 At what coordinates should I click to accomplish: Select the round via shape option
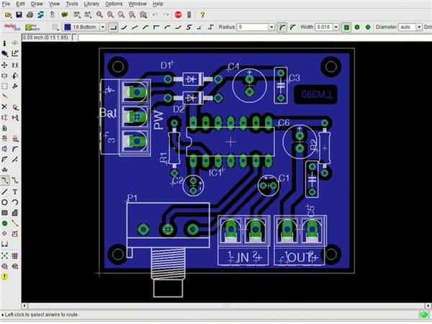click(x=357, y=27)
